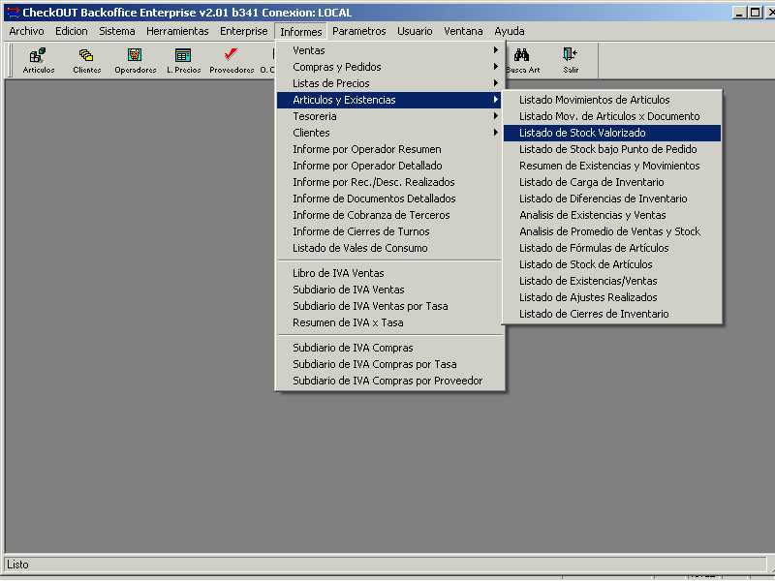Screen dimensions: 775x581
Task: Open the Clientes toolbar icon
Action: [x=86, y=61]
